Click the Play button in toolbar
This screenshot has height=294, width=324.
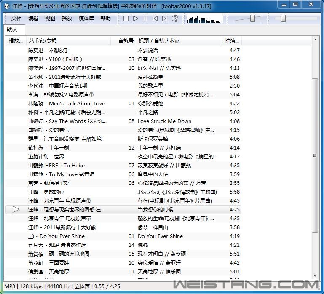(x=136, y=19)
